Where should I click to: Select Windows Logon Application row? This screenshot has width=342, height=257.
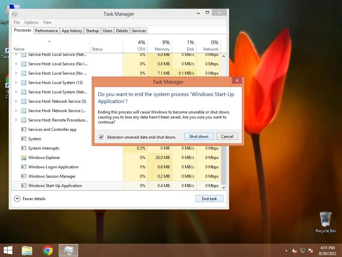point(116,167)
